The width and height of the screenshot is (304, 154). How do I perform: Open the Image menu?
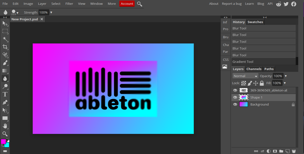pyautogui.click(x=28, y=4)
